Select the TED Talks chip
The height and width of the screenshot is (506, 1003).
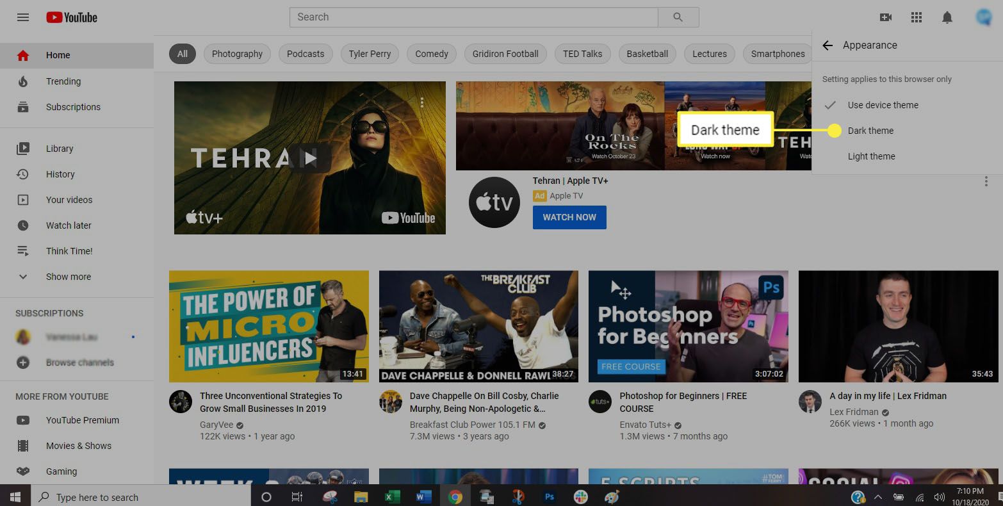click(583, 54)
